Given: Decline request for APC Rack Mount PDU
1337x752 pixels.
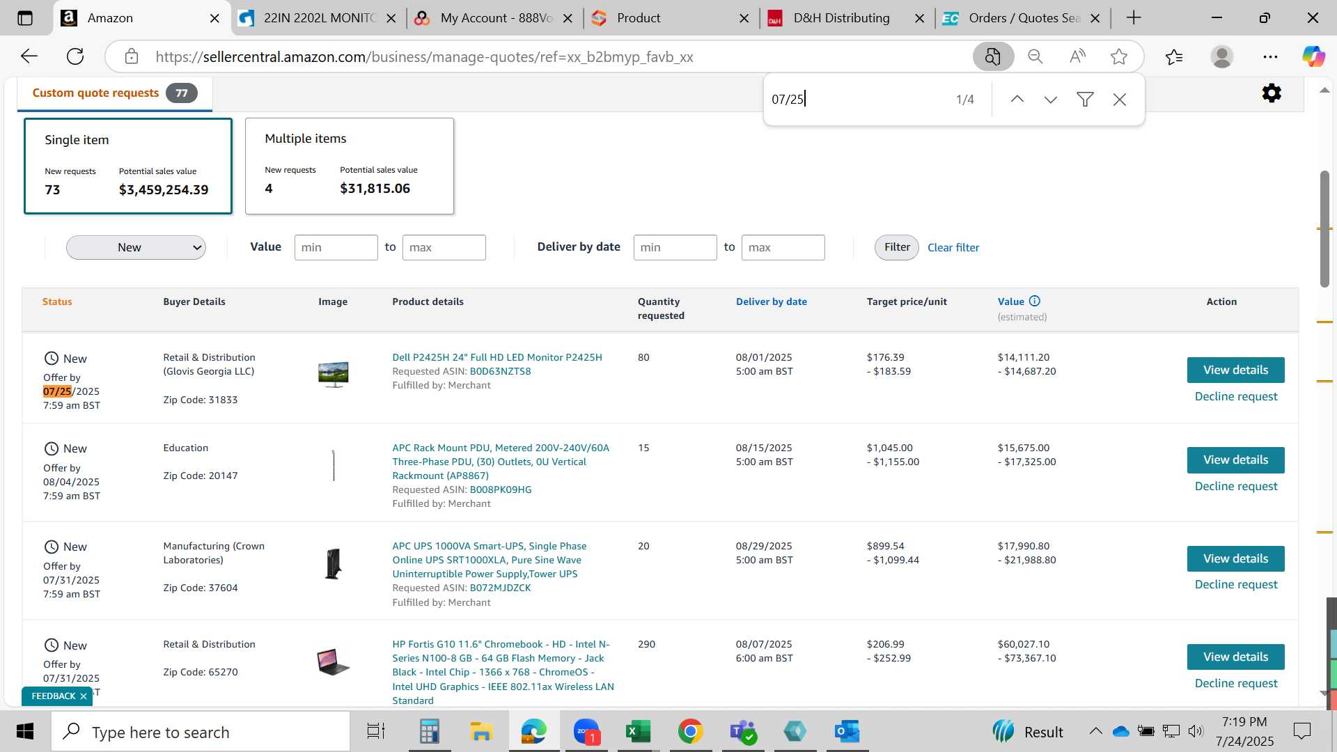Looking at the screenshot, I should (x=1236, y=486).
